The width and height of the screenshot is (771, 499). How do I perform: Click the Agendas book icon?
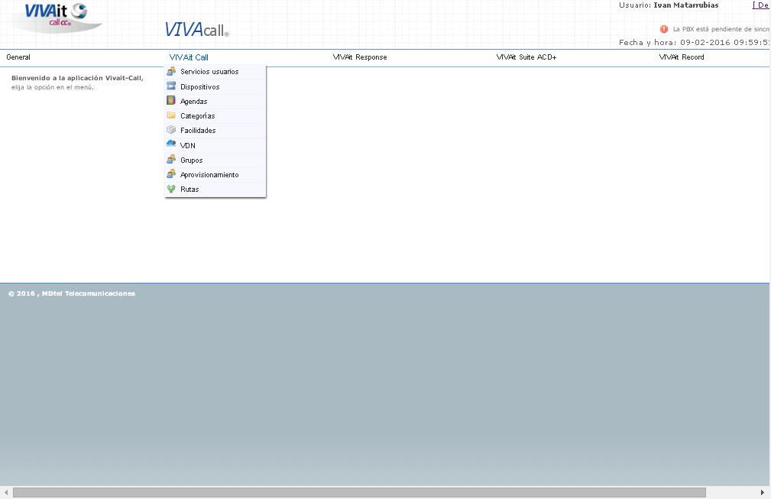pyautogui.click(x=171, y=100)
